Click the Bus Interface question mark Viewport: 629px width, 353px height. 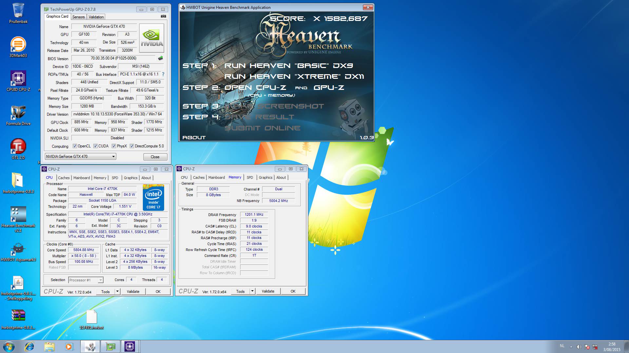point(163,74)
